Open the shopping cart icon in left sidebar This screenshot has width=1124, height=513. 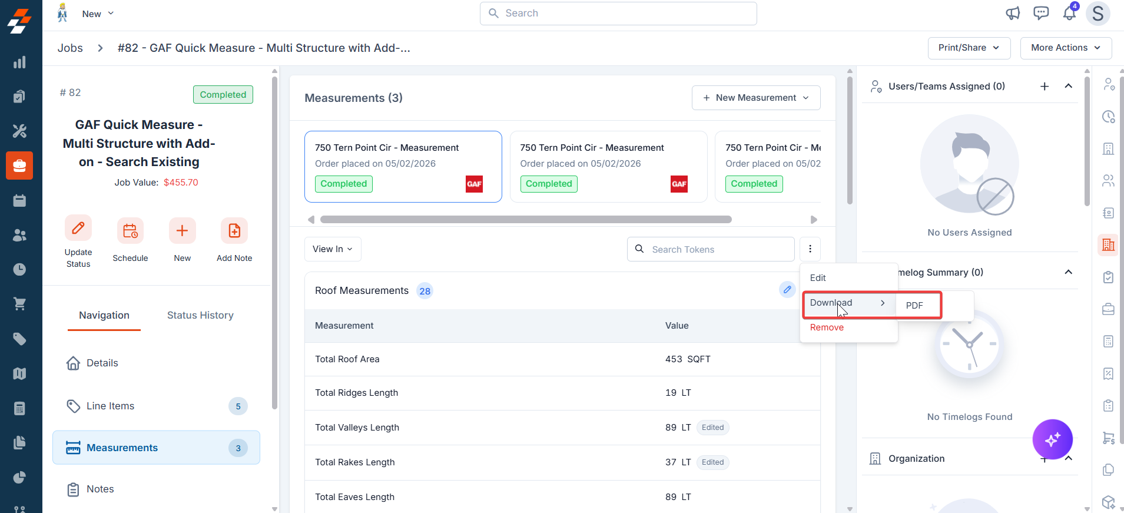click(19, 304)
